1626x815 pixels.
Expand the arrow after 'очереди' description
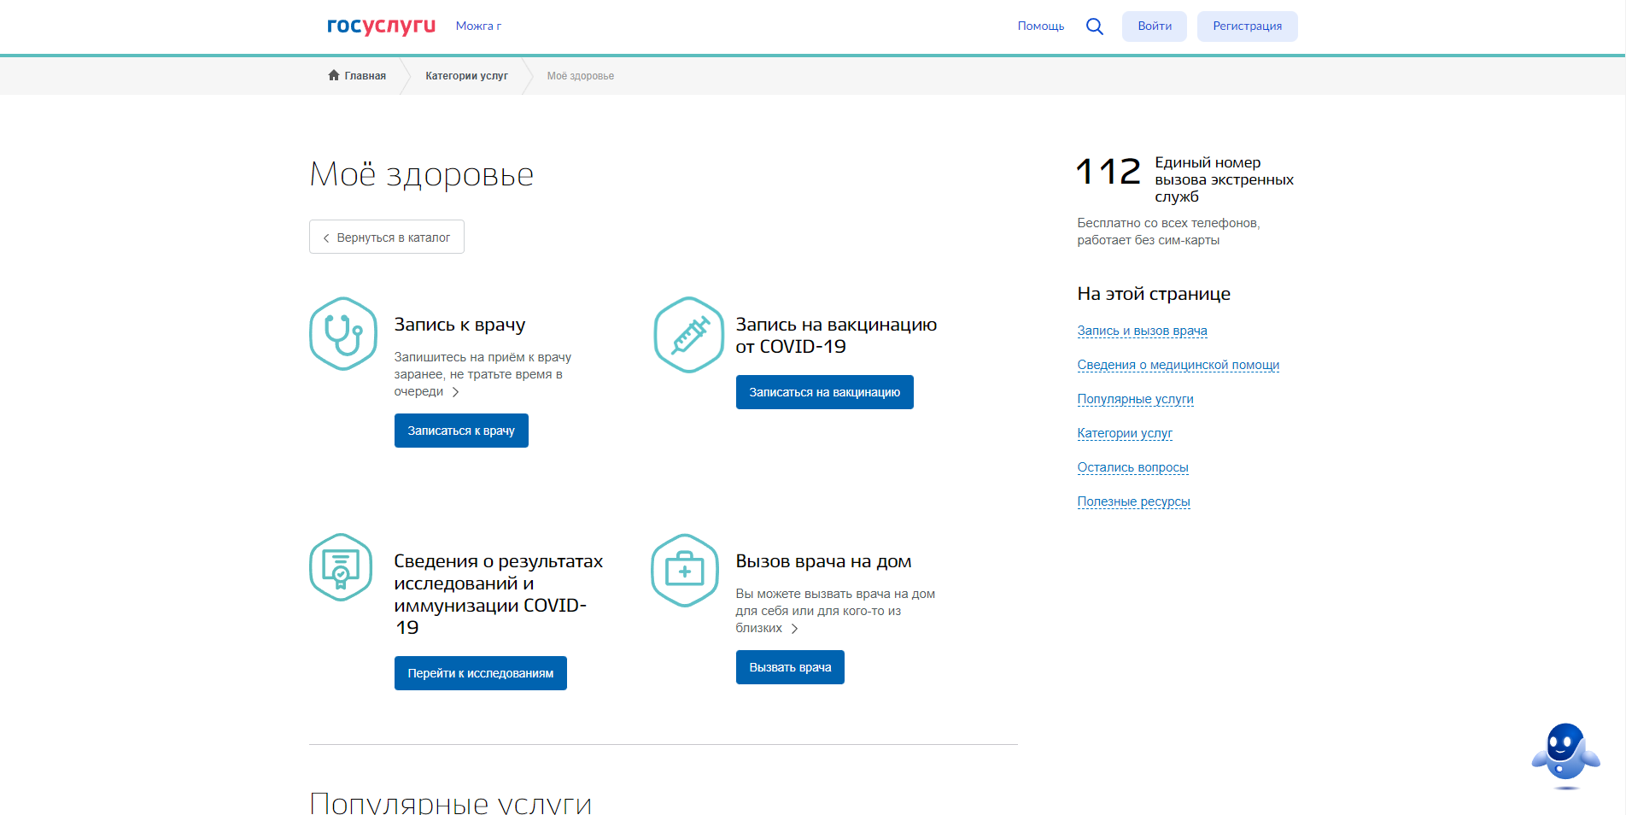click(455, 392)
